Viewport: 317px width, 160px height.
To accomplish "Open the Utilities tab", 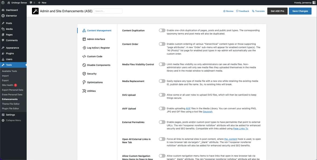I will (x=97, y=91).
